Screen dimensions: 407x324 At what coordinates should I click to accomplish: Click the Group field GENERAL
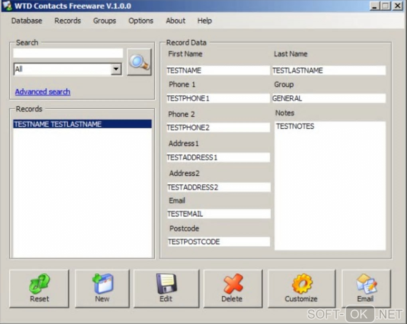329,98
